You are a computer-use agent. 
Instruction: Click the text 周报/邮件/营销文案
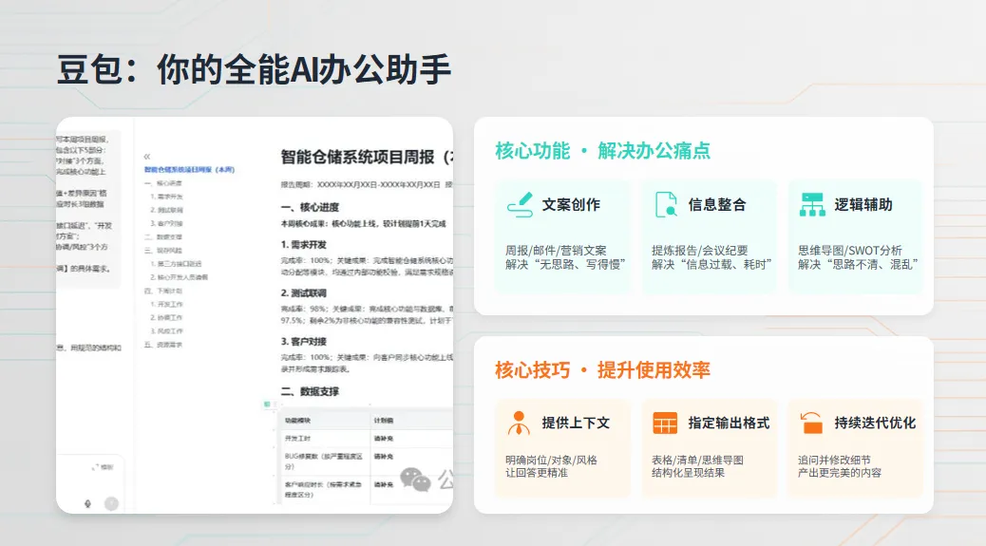(x=556, y=251)
